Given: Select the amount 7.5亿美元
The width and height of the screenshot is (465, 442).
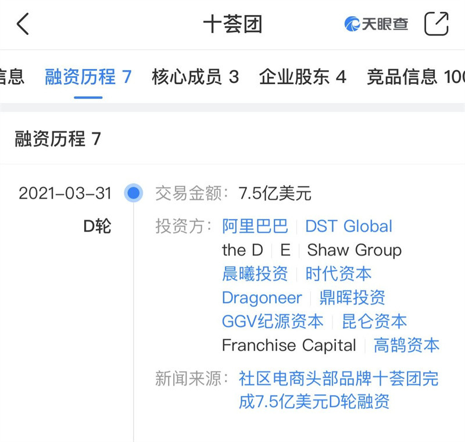Looking at the screenshot, I should click(x=274, y=193).
